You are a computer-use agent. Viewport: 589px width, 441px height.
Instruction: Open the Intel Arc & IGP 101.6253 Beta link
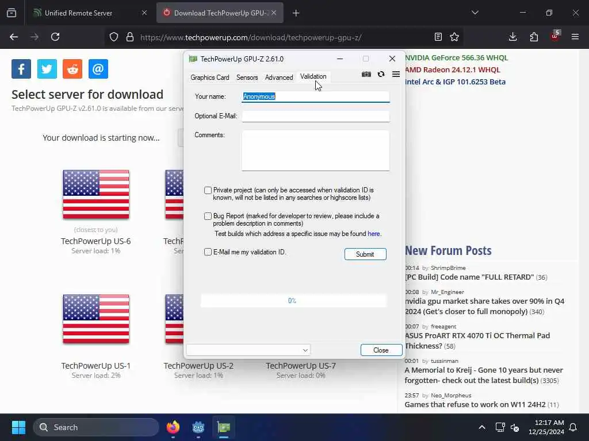coord(456,82)
